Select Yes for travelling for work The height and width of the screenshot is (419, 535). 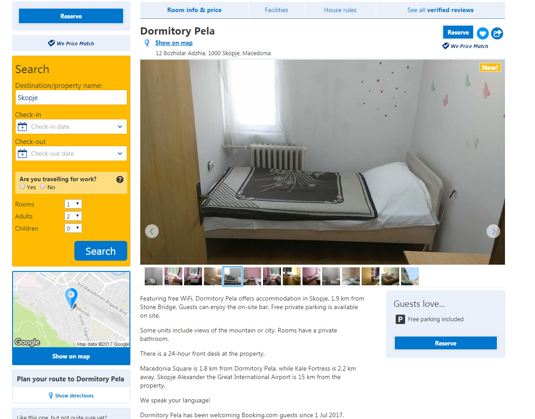pos(22,187)
